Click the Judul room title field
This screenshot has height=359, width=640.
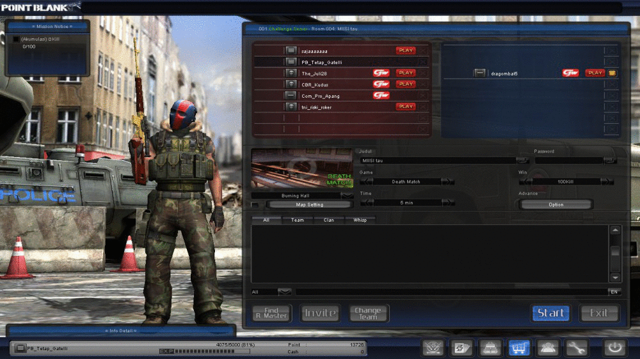pyautogui.click(x=438, y=160)
